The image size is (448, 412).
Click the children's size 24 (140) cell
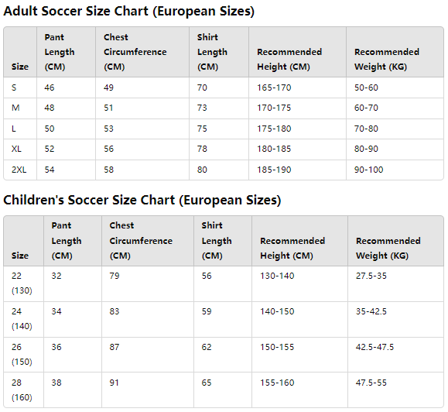click(x=23, y=319)
